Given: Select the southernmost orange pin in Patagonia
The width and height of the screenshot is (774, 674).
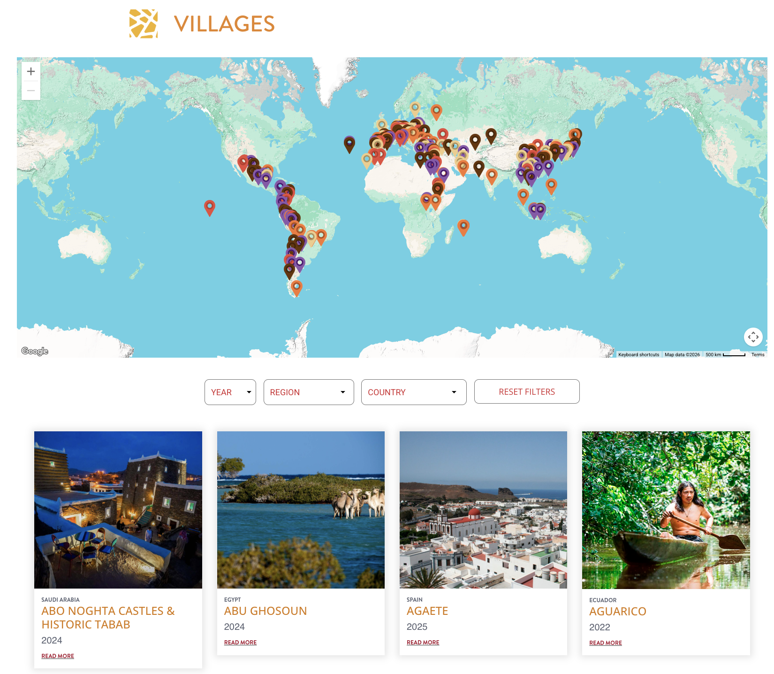Looking at the screenshot, I should coord(296,288).
